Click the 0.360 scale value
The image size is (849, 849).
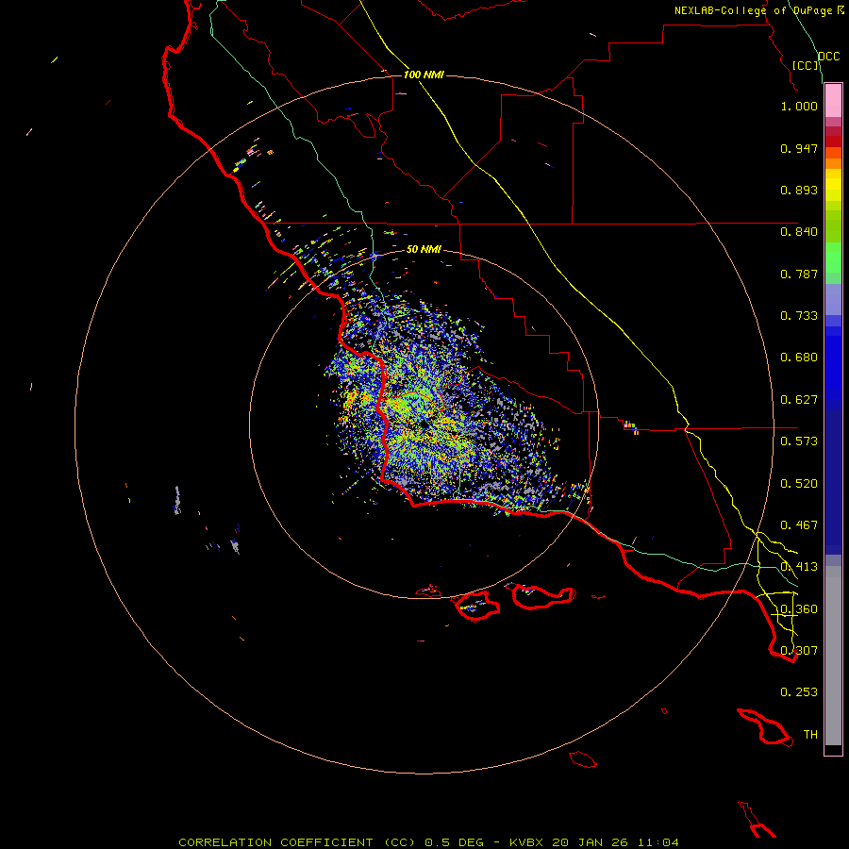click(799, 609)
